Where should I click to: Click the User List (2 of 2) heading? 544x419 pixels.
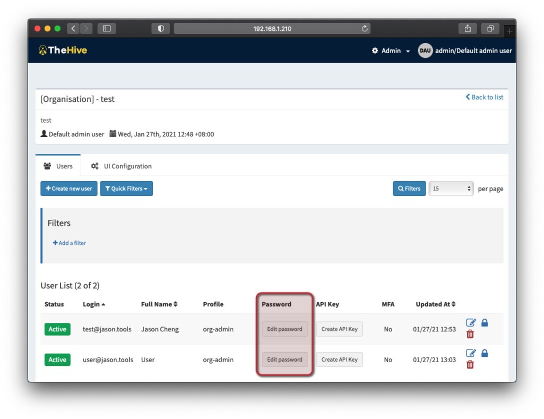(x=70, y=286)
